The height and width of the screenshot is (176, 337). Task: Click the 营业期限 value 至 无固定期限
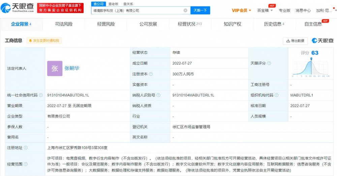[69, 106]
